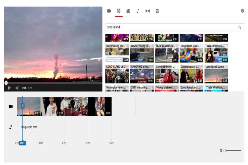
Task: Click the Drag audio here track
Action: point(29,127)
